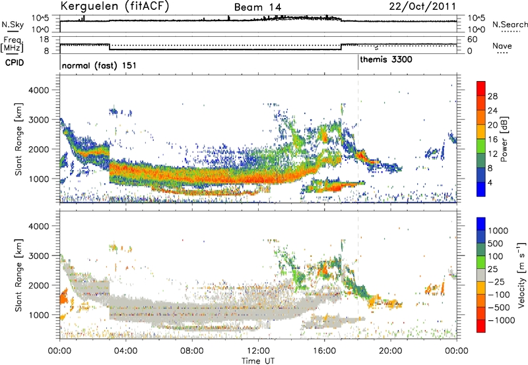Click the '60' Nave scale value

[x=472, y=40]
